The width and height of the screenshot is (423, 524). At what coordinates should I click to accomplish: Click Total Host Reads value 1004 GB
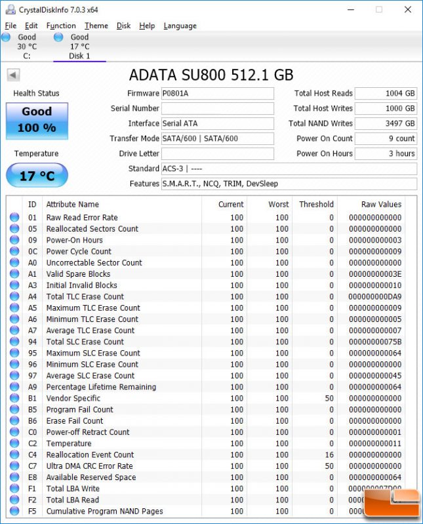click(x=386, y=93)
